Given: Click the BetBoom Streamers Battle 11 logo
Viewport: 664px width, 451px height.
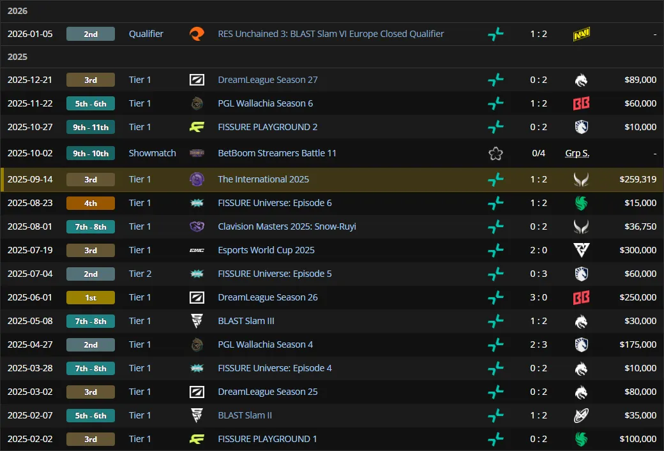Looking at the screenshot, I should click(197, 153).
